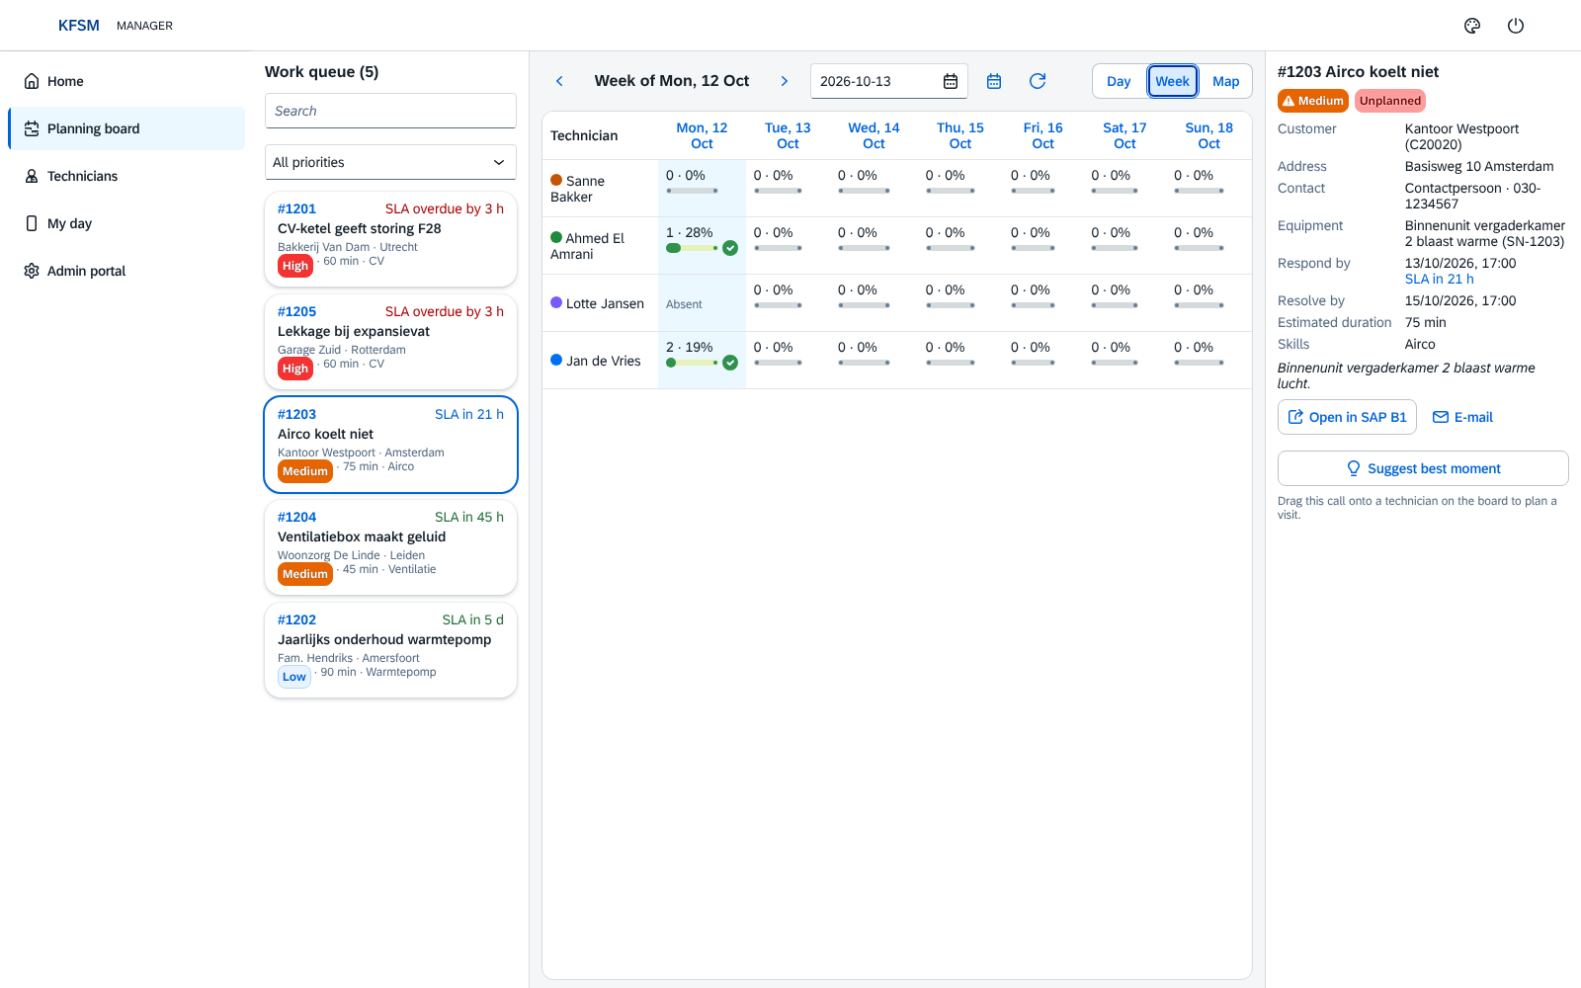This screenshot has width=1581, height=988.
Task: Click Ahmed El Amrani Monday load bar
Action: [x=692, y=248]
